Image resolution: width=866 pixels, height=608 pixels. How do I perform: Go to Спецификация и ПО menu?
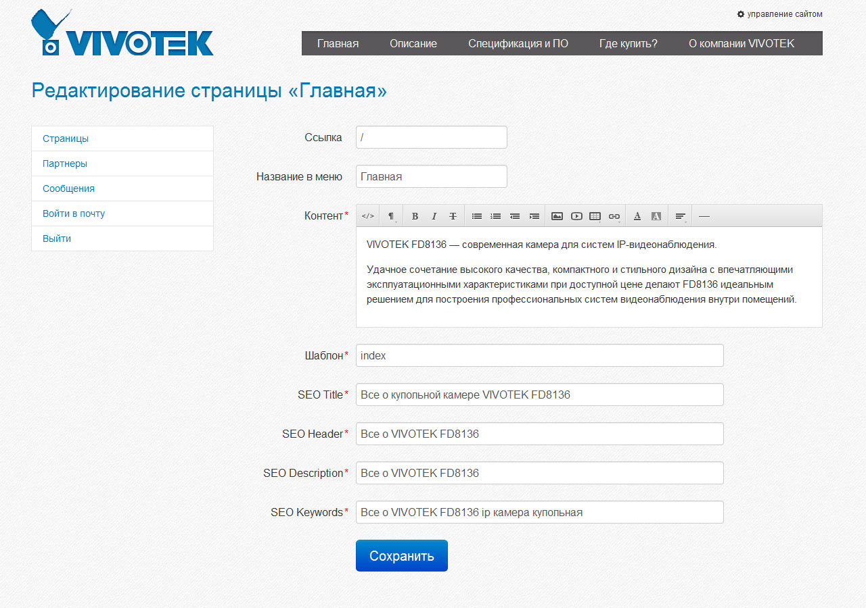pyautogui.click(x=518, y=43)
